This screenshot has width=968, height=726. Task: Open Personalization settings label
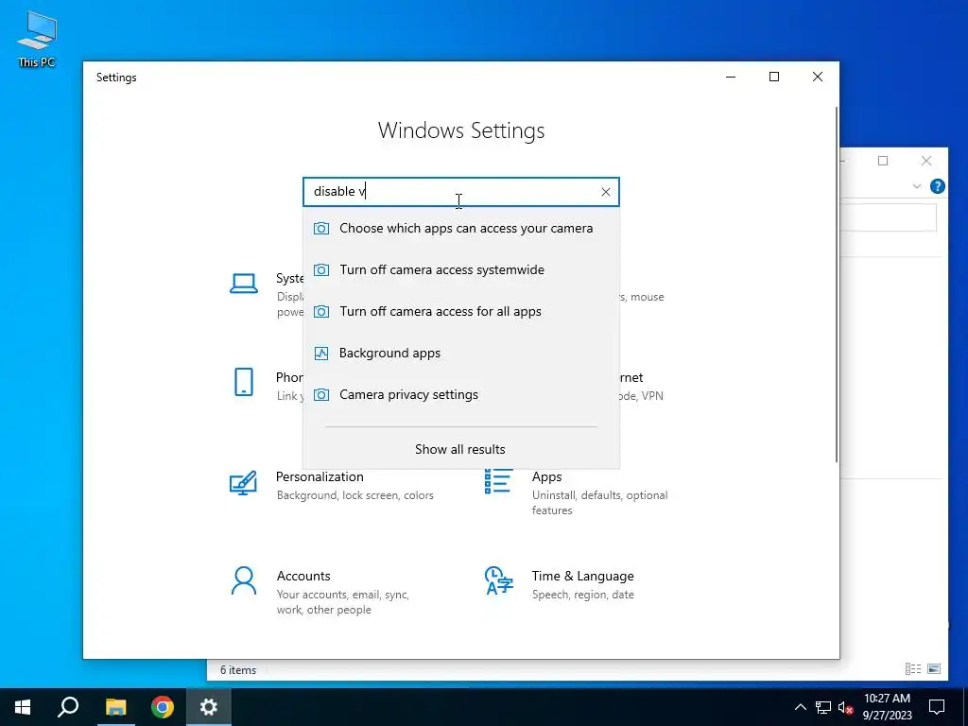click(320, 476)
